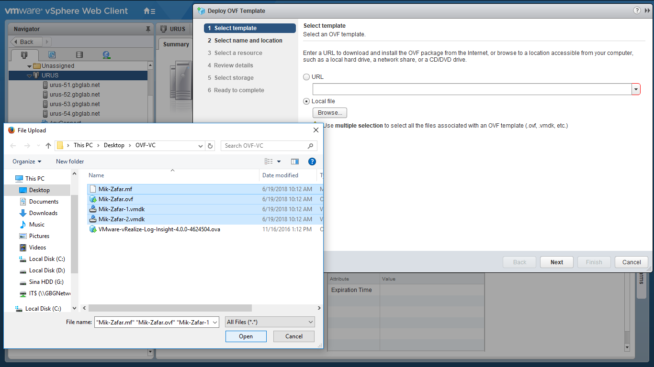Click the preview pane icon in File Upload
This screenshot has width=654, height=367.
(x=295, y=162)
